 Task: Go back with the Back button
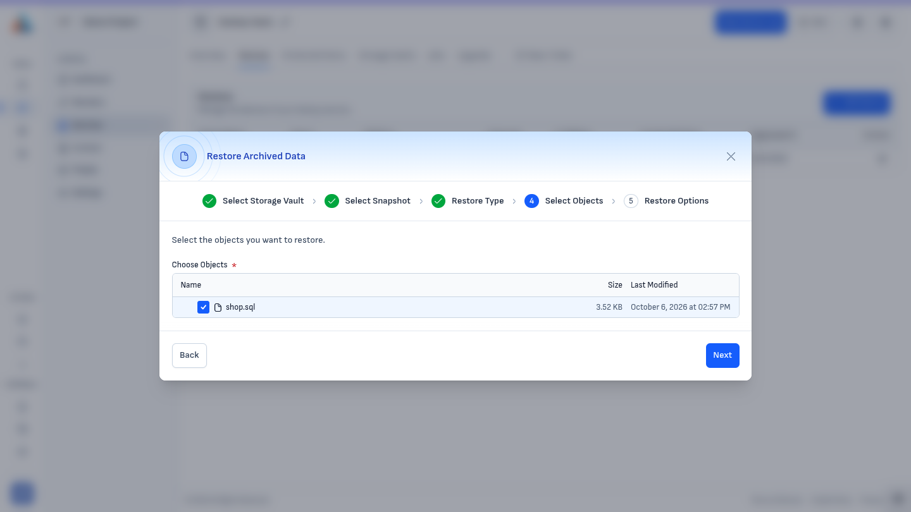[189, 355]
